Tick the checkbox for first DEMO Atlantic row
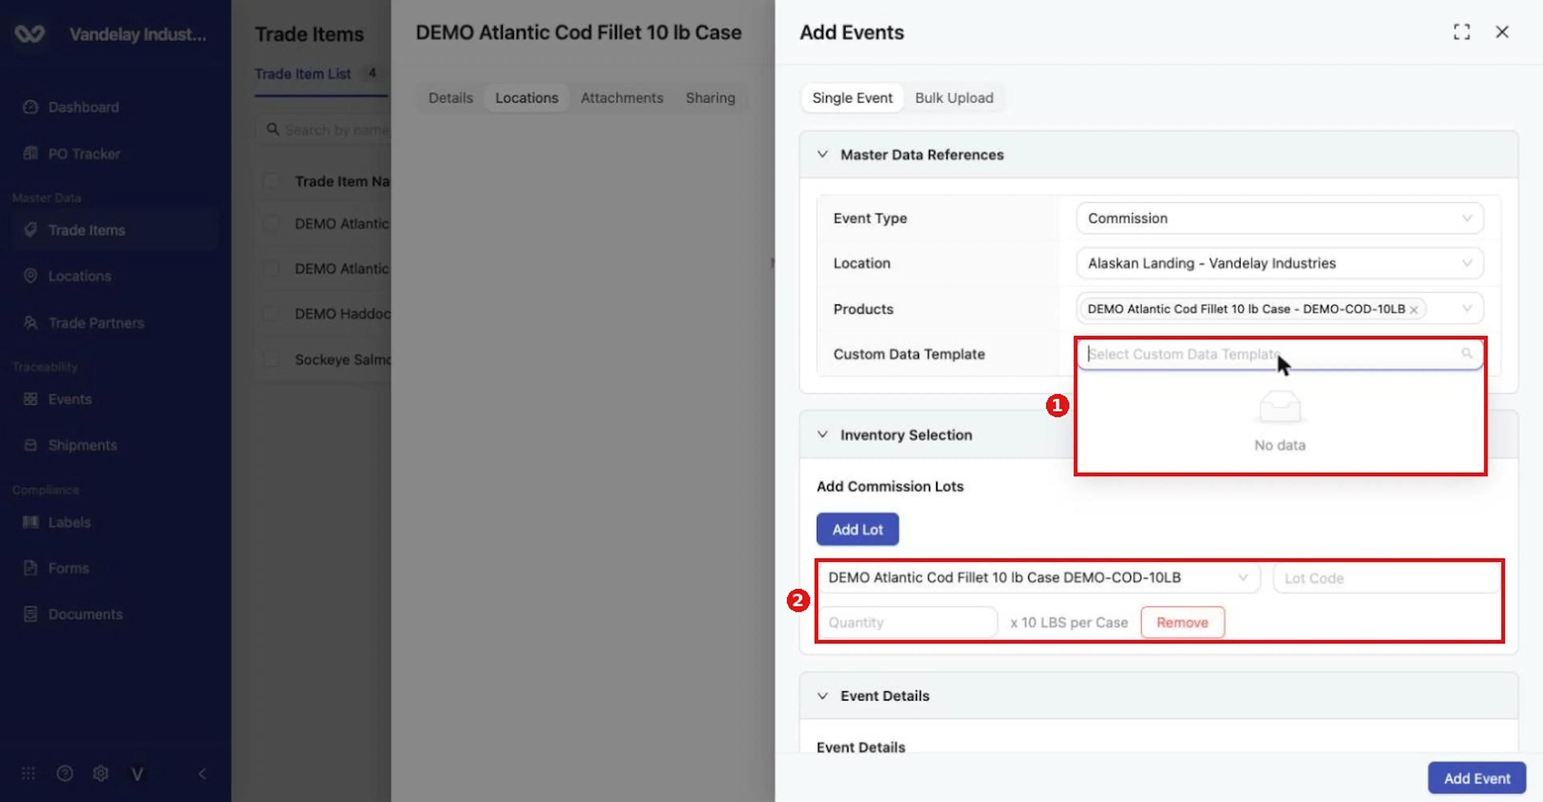1543x802 pixels. 271,223
